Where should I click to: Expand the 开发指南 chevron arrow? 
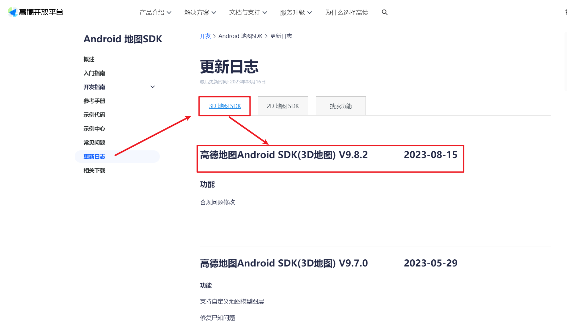[x=153, y=87]
